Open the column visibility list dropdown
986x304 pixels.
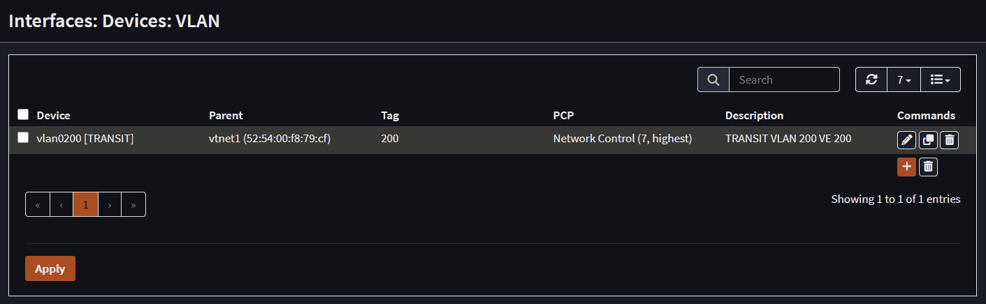[x=941, y=79]
